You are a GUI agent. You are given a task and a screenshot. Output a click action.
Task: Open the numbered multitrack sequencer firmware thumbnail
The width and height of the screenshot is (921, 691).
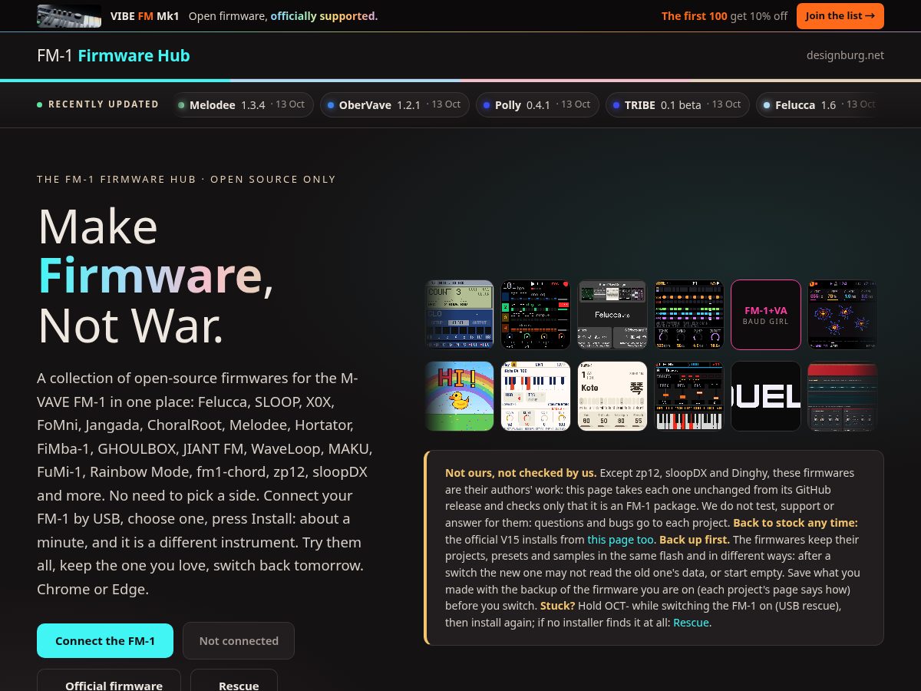click(536, 315)
